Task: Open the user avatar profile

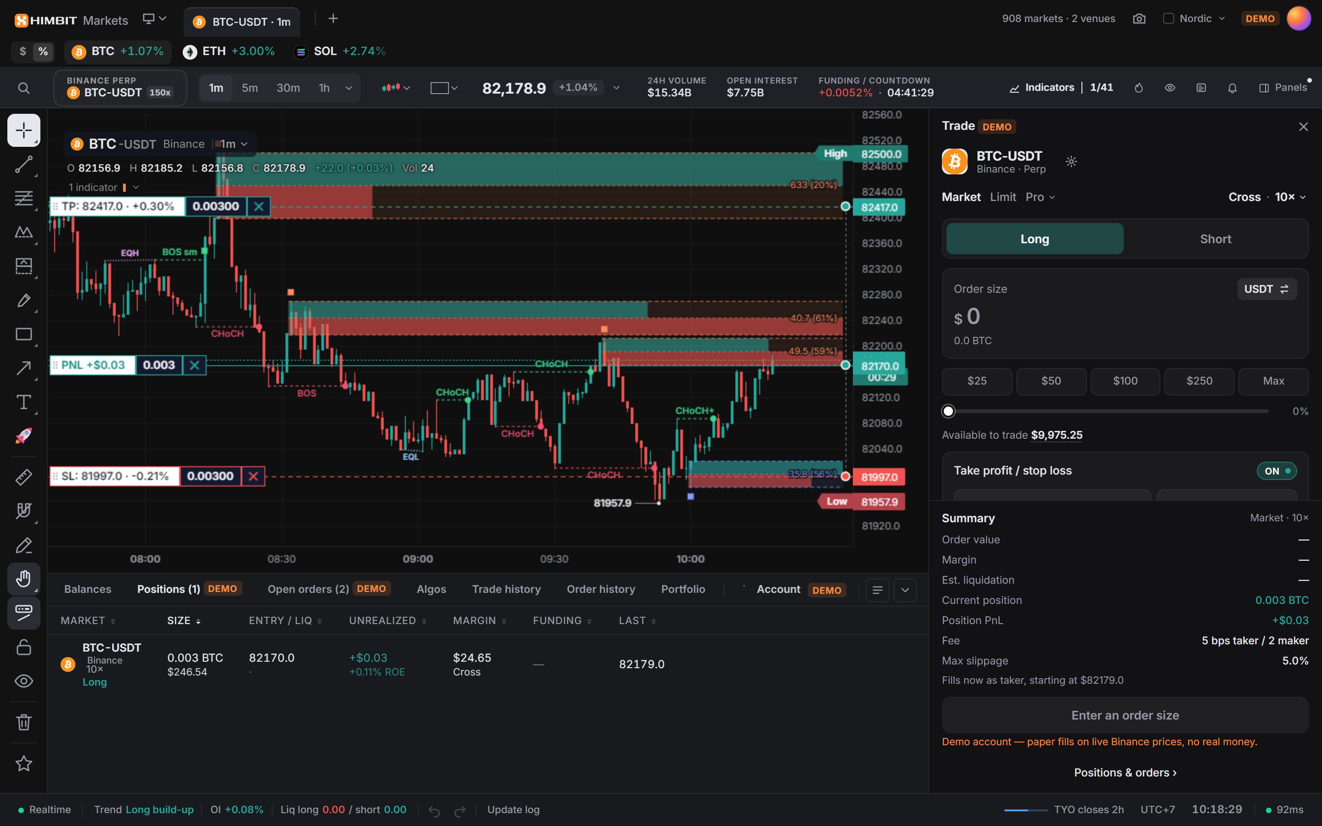Action: coord(1299,18)
